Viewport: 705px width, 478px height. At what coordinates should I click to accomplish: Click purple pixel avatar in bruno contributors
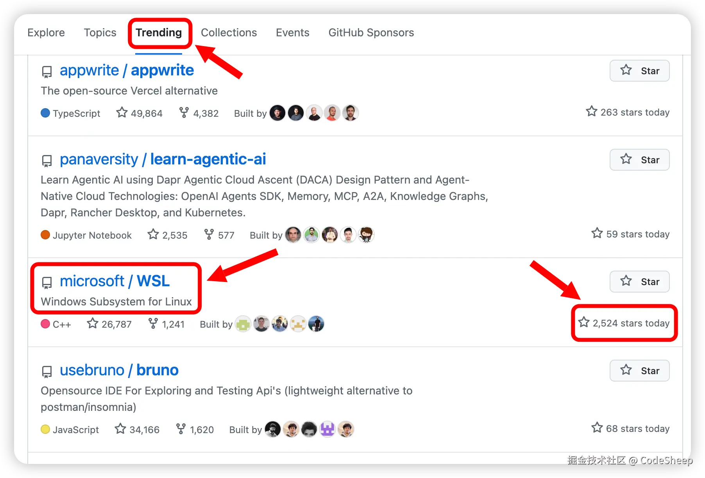point(327,429)
